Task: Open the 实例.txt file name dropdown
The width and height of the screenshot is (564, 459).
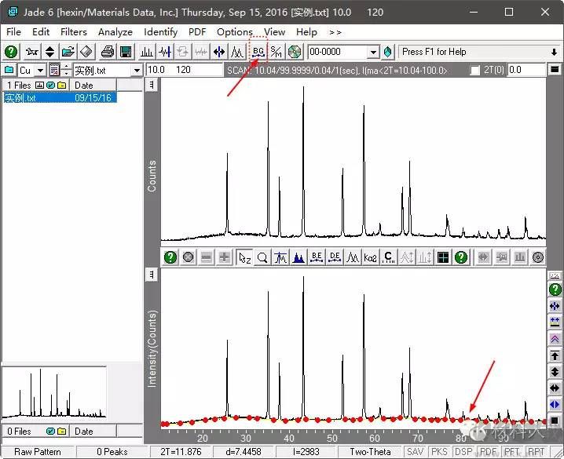Action: coord(137,71)
